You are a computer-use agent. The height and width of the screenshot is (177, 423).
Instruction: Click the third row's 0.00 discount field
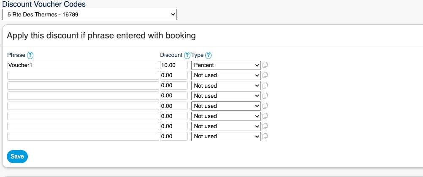click(174, 86)
